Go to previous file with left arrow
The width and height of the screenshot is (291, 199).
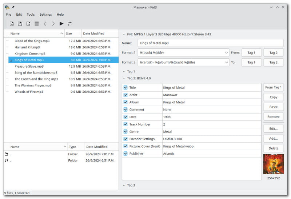coord(45,24)
